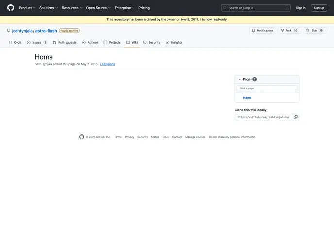Open the Issues tab
The image size is (334, 249).
pyautogui.click(x=37, y=42)
